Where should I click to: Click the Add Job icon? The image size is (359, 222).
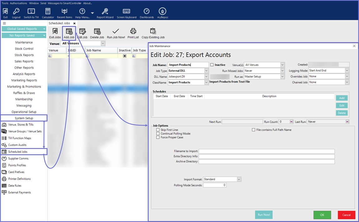[x=69, y=31]
